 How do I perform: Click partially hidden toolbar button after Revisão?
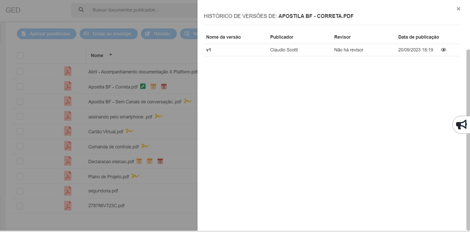pos(189,34)
